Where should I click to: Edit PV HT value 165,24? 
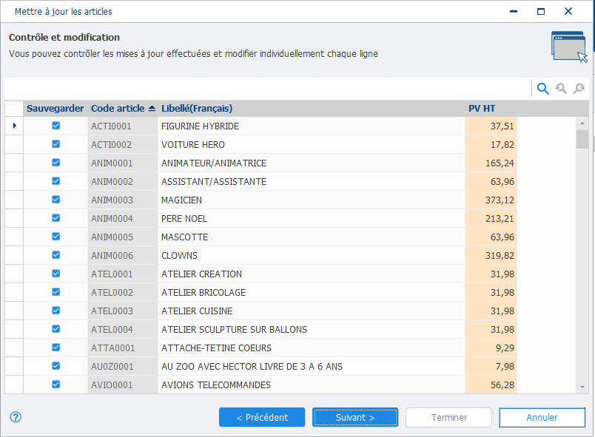pyautogui.click(x=491, y=163)
